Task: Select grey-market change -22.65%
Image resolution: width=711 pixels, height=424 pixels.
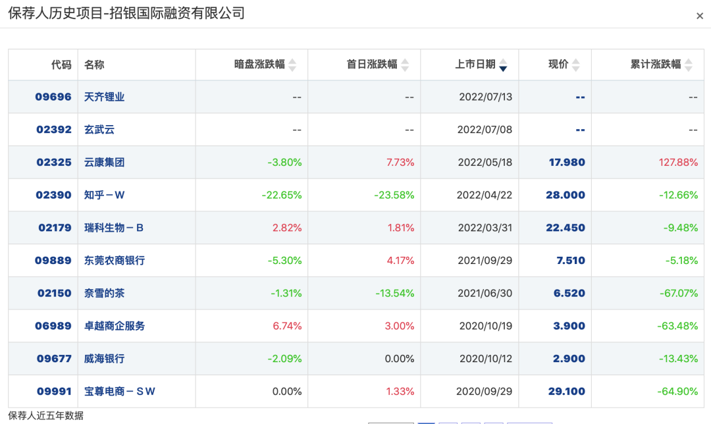Action: (x=282, y=195)
